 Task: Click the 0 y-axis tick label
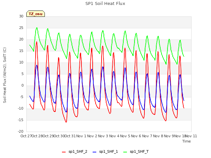pyautogui.click(x=22, y=86)
